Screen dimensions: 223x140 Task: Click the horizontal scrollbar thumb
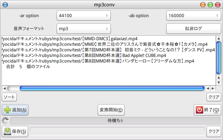[x=112, y=89]
